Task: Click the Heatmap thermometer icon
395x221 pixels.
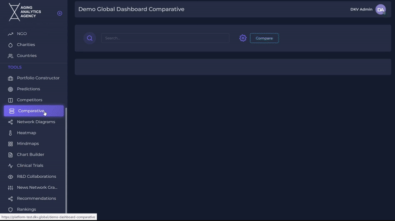Action: [10, 133]
